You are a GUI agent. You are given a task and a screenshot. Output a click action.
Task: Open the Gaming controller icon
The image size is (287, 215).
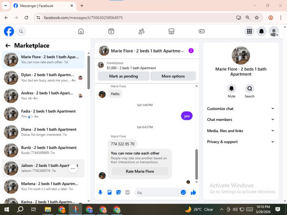(x=201, y=32)
